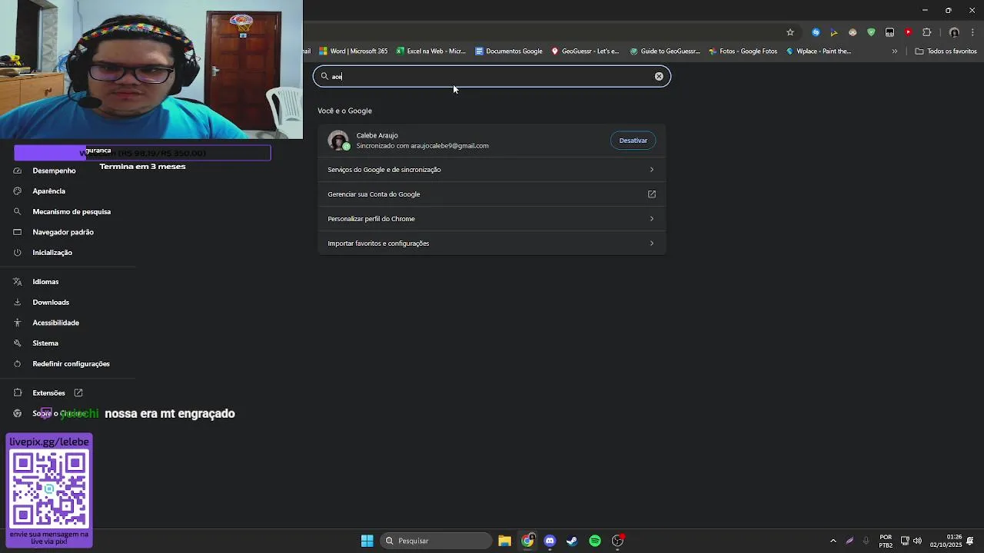984x553 pixels.
Task: Open the Idiomas settings section
Action: tap(45, 282)
